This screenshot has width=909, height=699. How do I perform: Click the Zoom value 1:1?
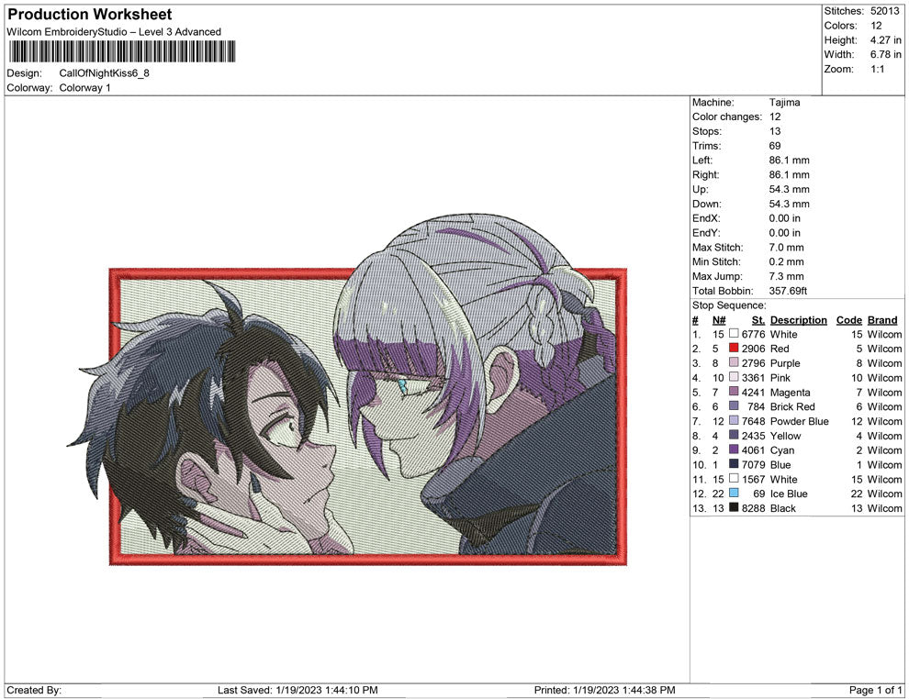[x=877, y=69]
